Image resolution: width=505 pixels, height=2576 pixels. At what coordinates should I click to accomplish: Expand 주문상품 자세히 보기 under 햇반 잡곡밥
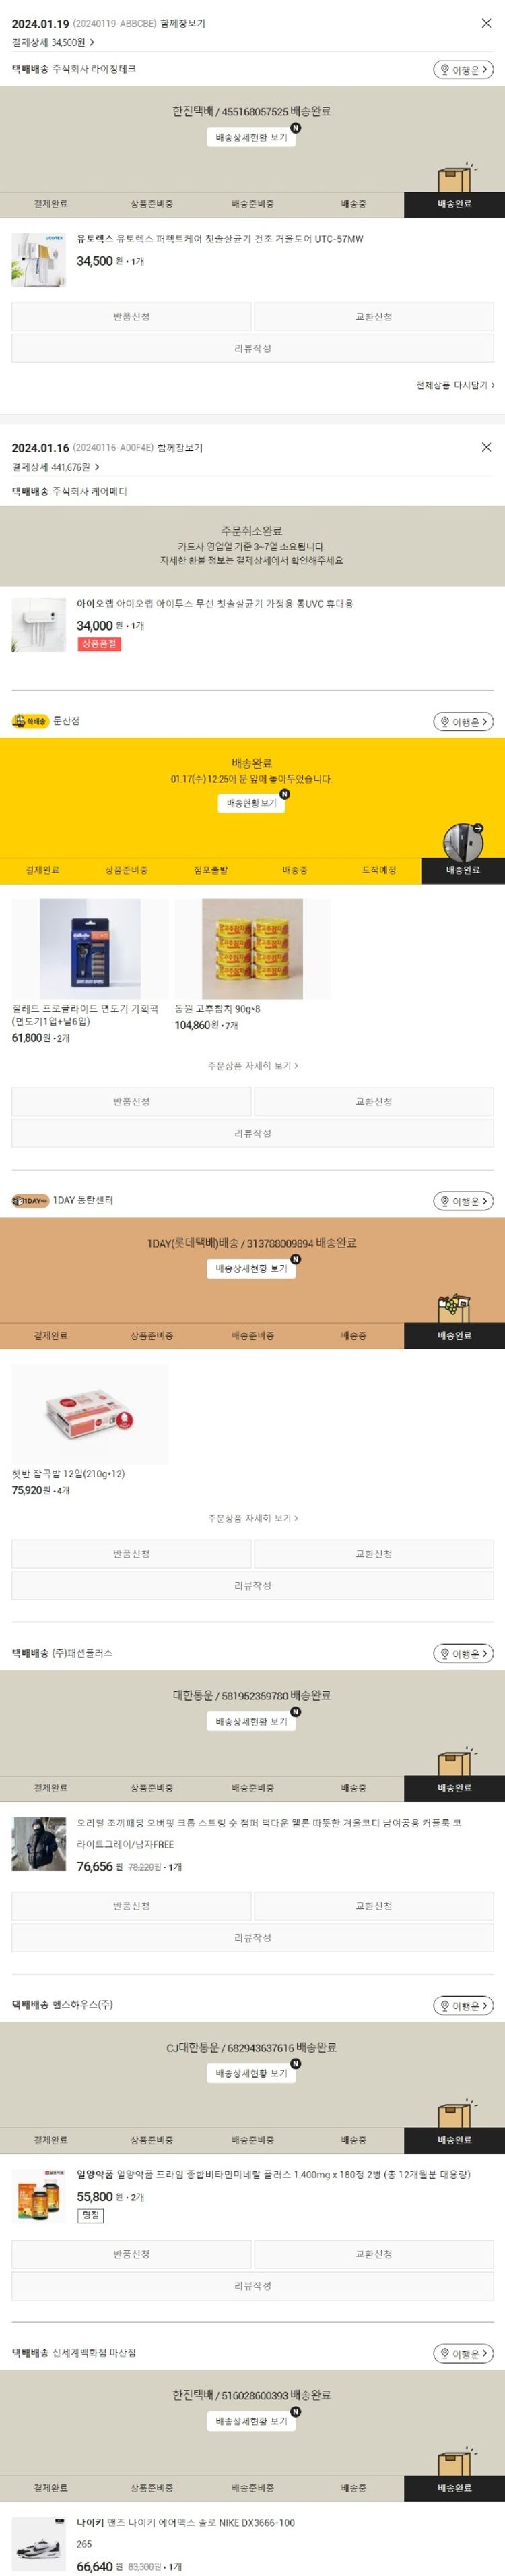pos(252,1518)
